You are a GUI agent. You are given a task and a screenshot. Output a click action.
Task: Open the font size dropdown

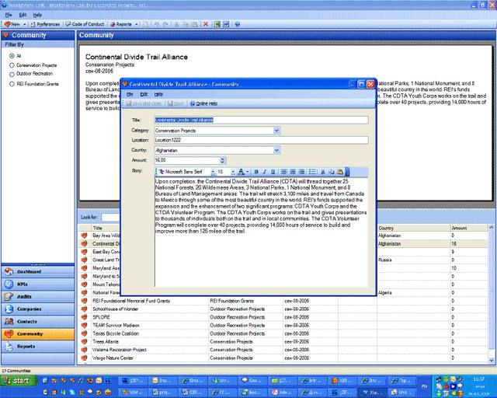coord(233,172)
